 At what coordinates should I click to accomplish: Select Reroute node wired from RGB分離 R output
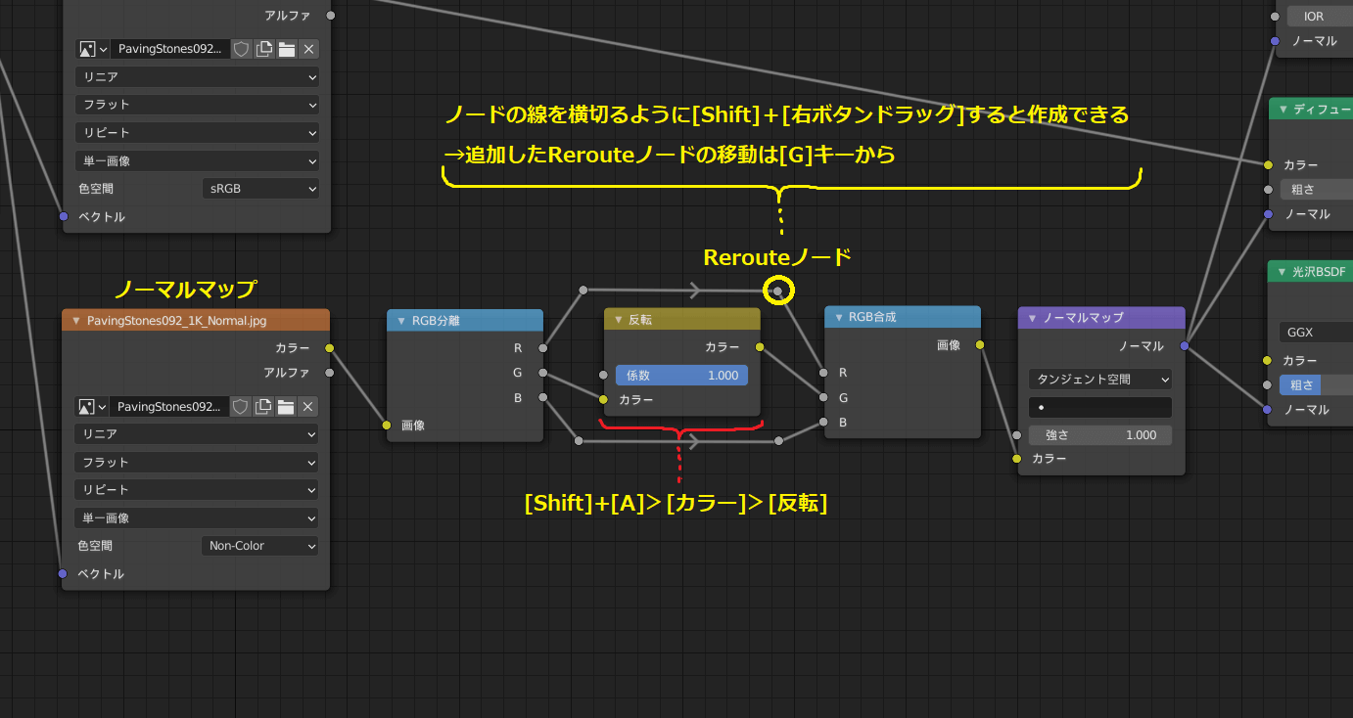[x=583, y=291]
